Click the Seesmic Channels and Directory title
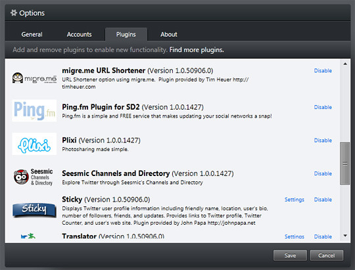The width and height of the screenshot is (355, 270). pos(116,173)
